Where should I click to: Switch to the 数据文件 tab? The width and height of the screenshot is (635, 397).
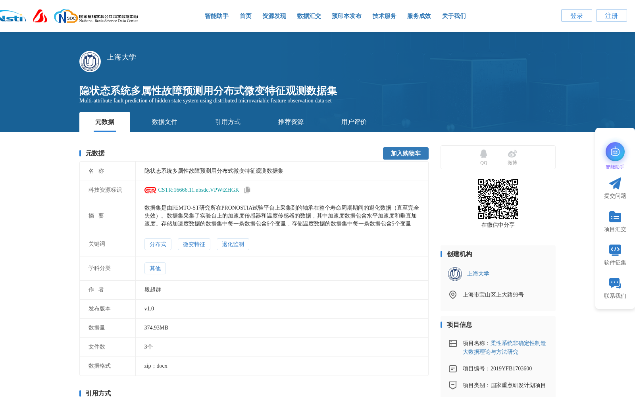[x=165, y=122]
